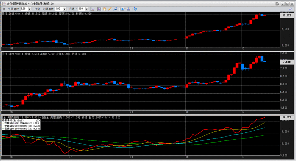Viewport: 296px width, 161px height.
Task: Activate the hand pan tool
Action: pos(104,9)
